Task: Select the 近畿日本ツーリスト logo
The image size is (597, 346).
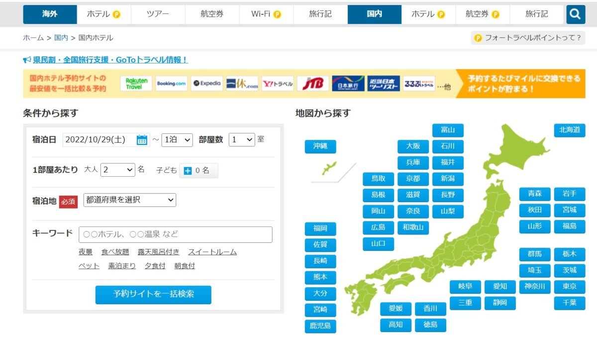Action: (x=383, y=83)
